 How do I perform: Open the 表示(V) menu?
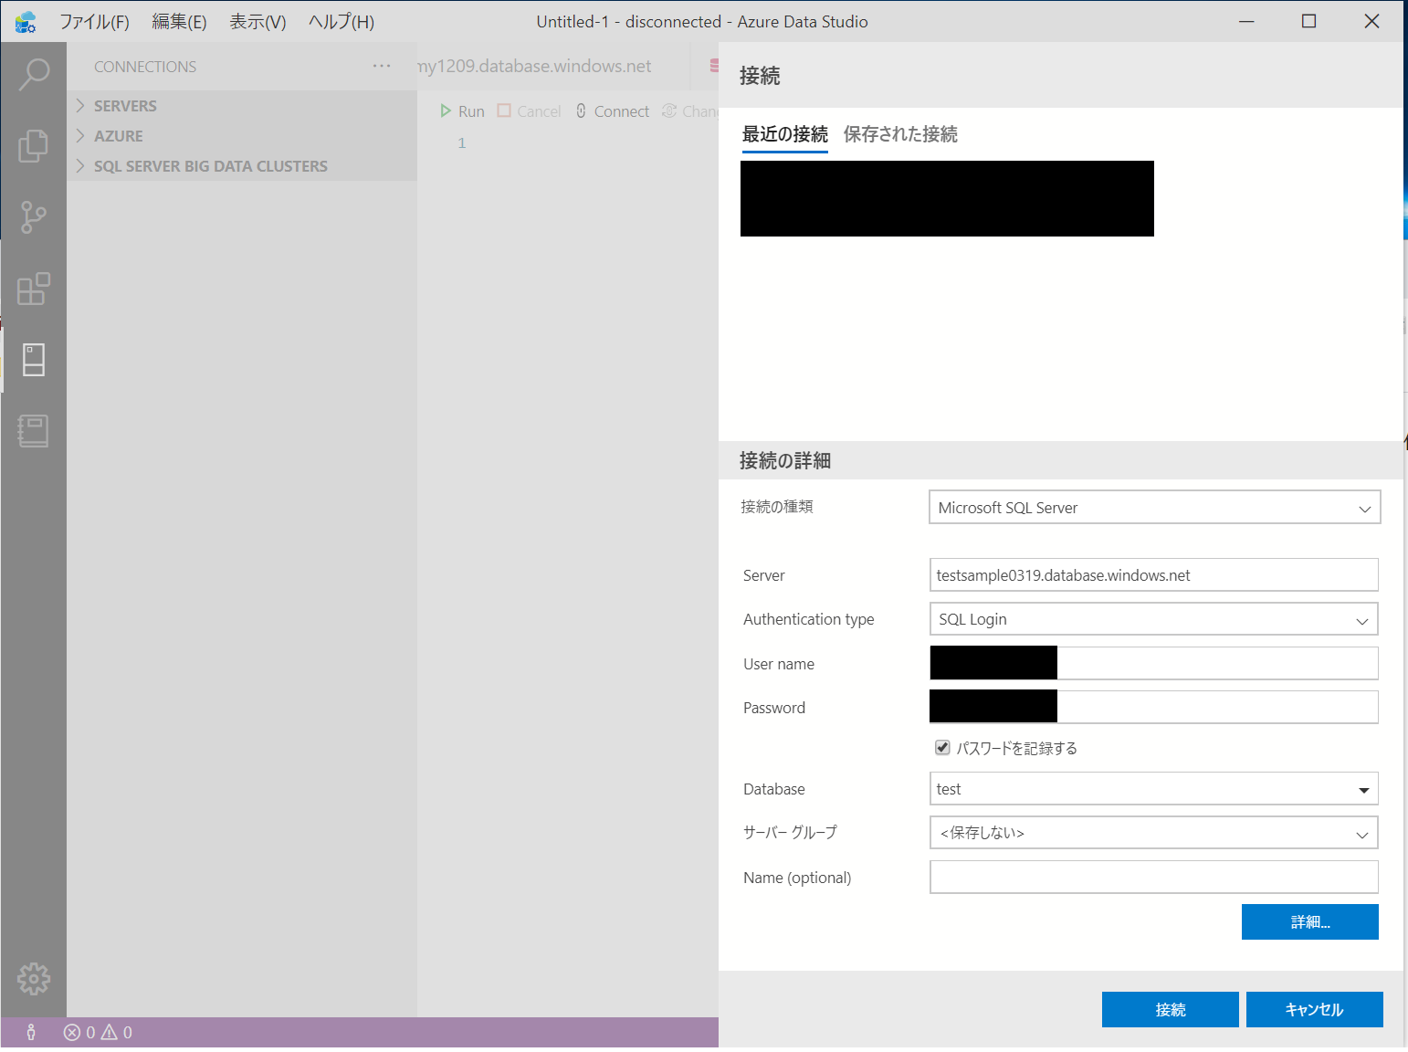[257, 22]
